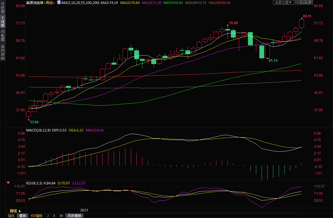Viewport: 333px width, 218px height.
Task: Open the VIP指标 tab
Action: tap(37, 216)
